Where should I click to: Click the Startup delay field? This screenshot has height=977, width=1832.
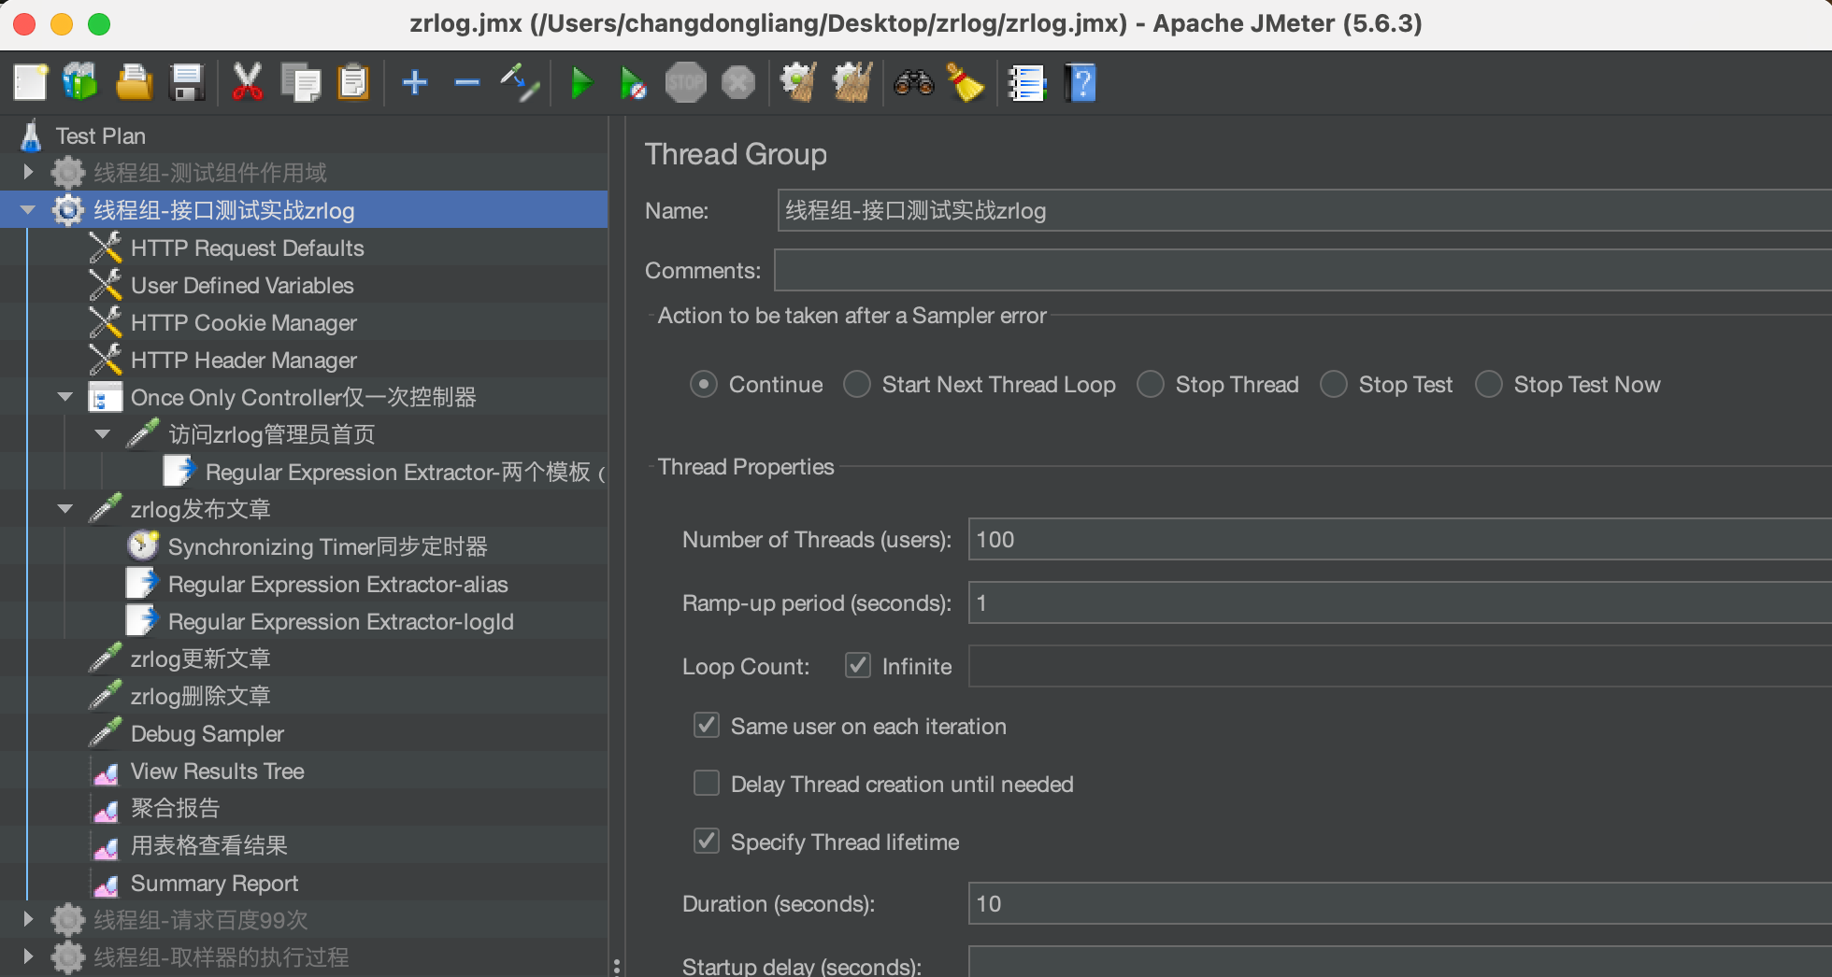pyautogui.click(x=1400, y=963)
